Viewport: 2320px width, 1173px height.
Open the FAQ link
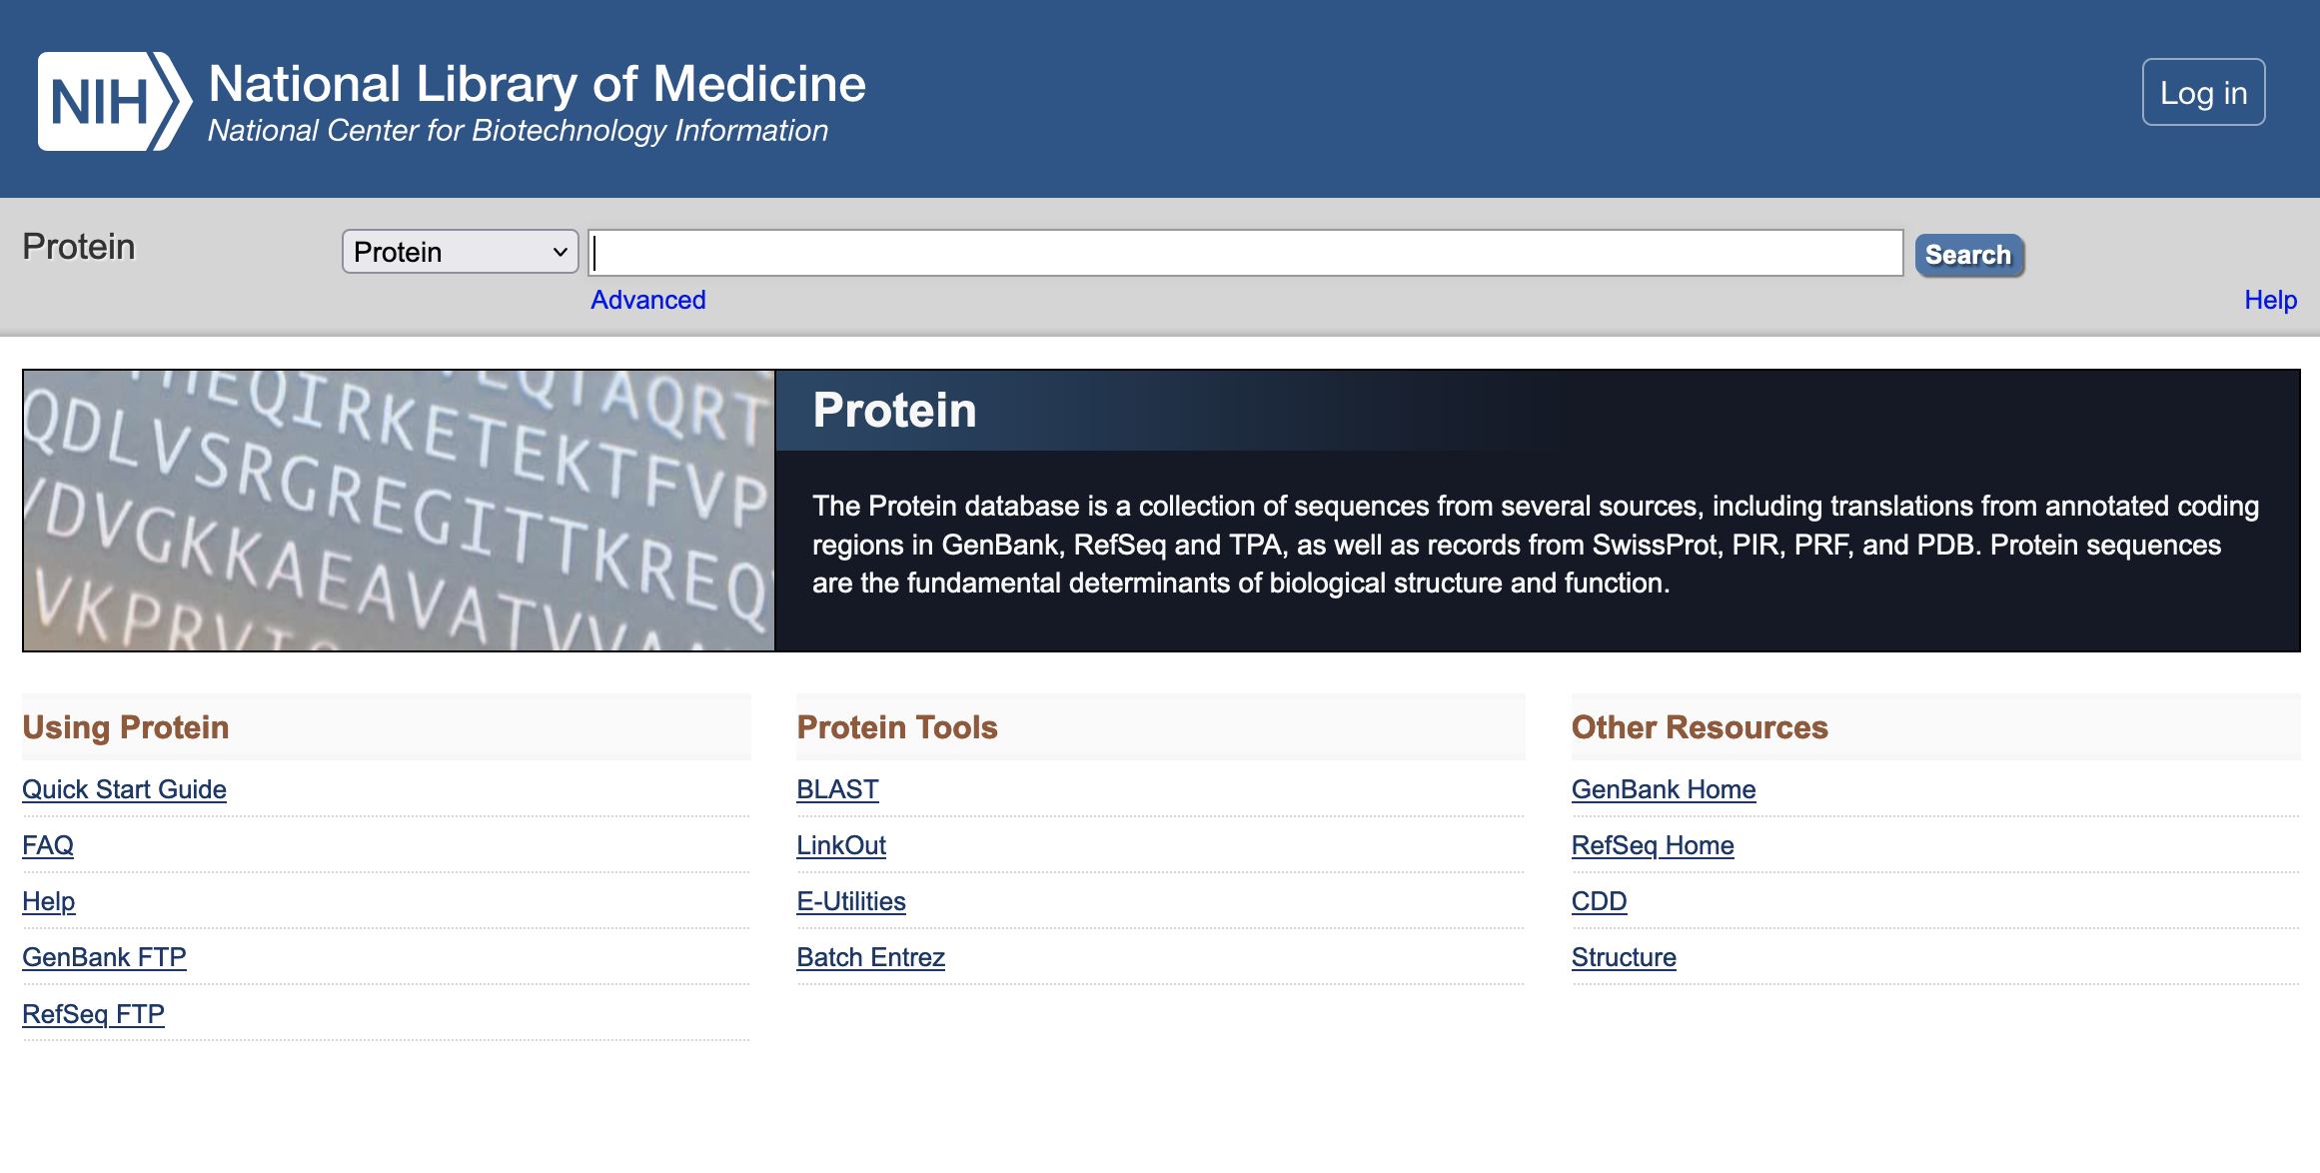(48, 845)
